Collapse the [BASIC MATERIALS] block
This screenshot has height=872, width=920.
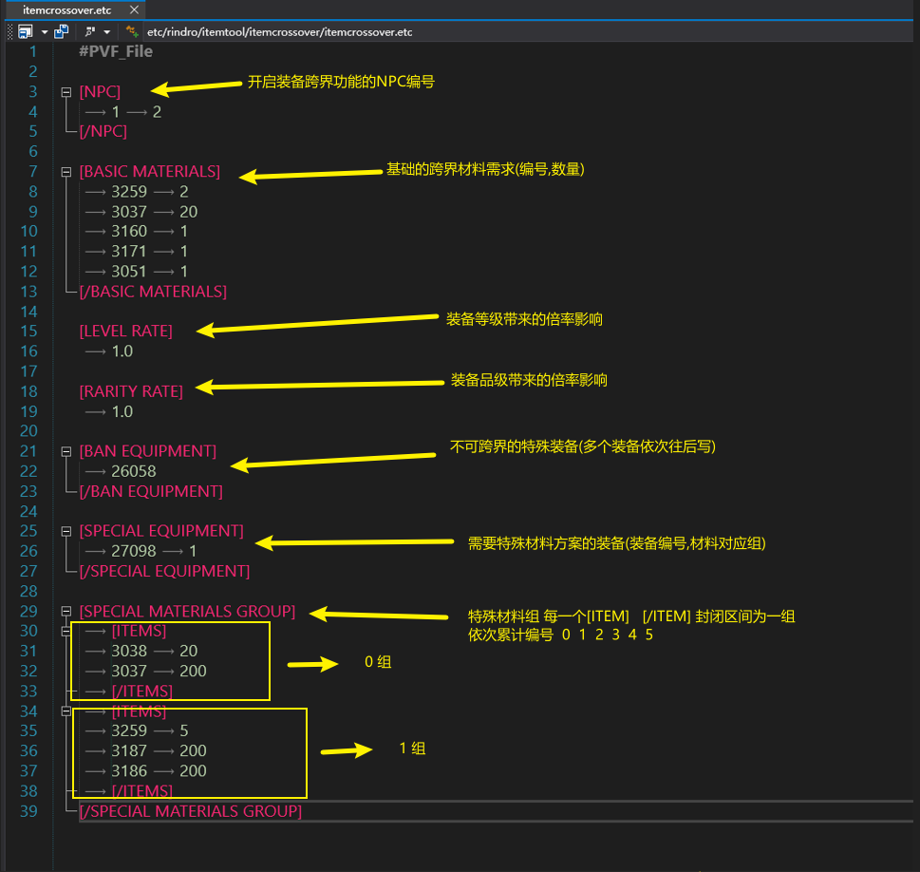66,172
